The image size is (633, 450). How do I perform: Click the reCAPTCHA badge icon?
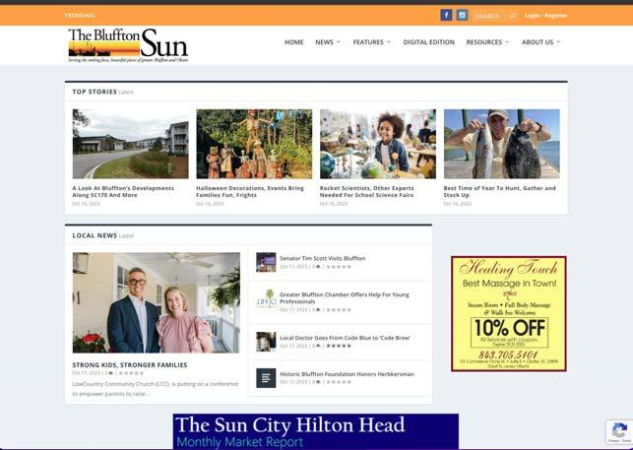tap(619, 431)
